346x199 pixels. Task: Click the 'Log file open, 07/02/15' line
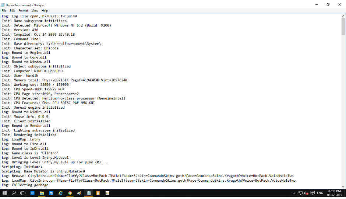(x=39, y=16)
